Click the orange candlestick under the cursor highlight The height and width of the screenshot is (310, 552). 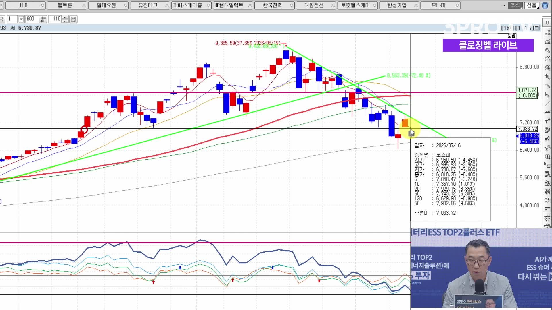pos(405,123)
